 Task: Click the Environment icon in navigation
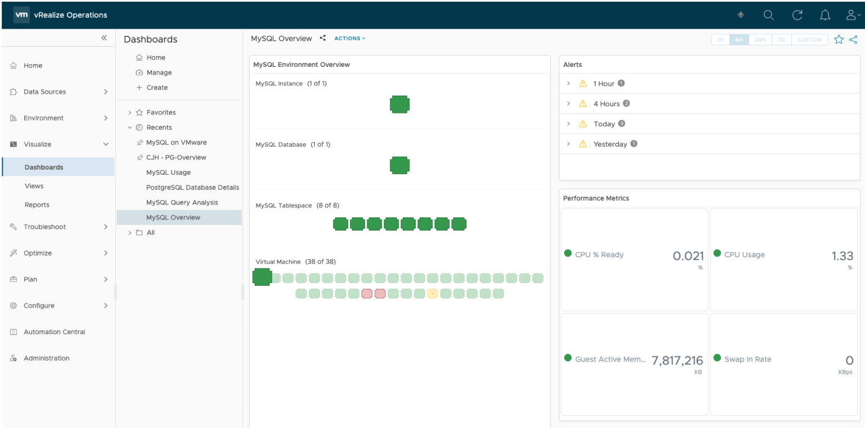[x=13, y=118]
